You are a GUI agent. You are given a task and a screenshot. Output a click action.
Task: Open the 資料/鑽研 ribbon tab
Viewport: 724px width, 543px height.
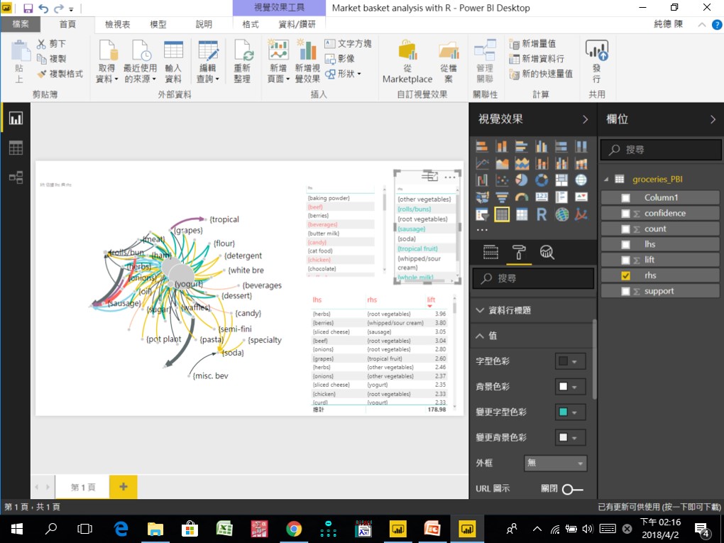297,24
